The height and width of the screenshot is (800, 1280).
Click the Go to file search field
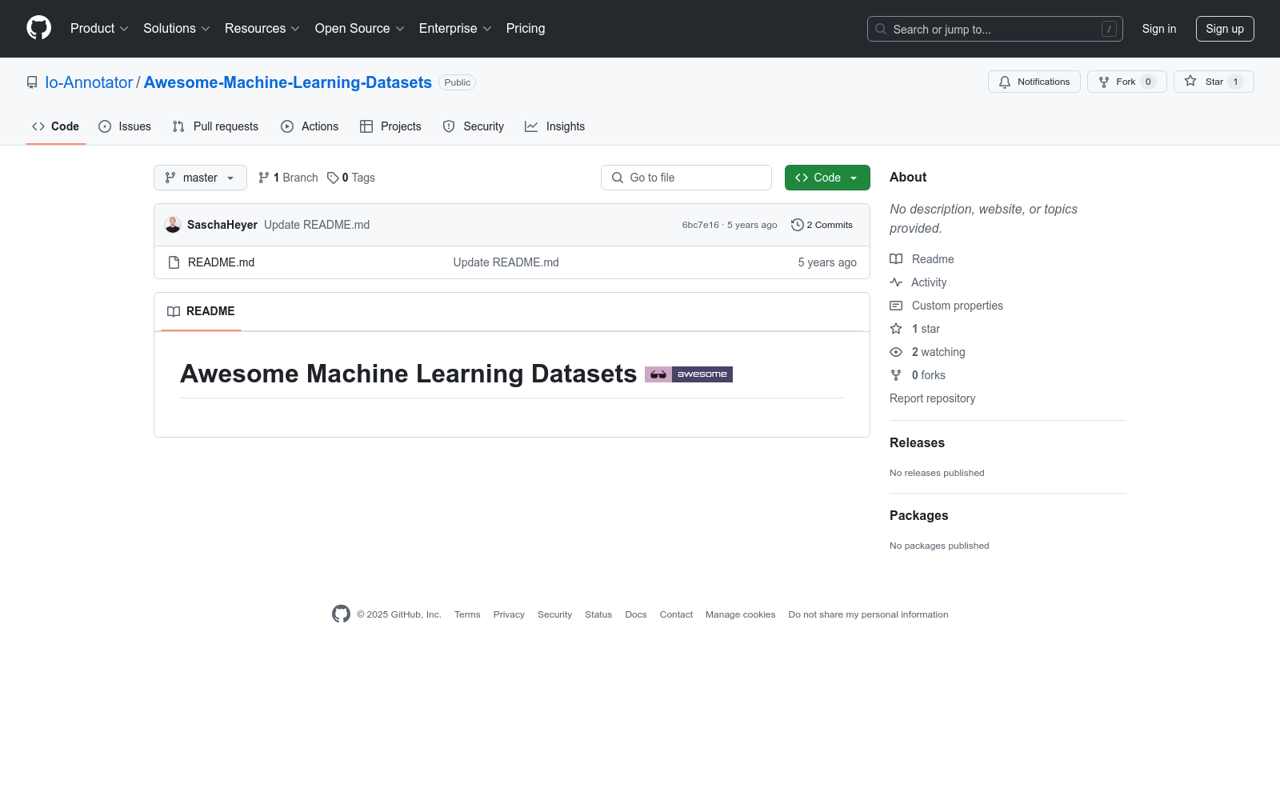[686, 178]
